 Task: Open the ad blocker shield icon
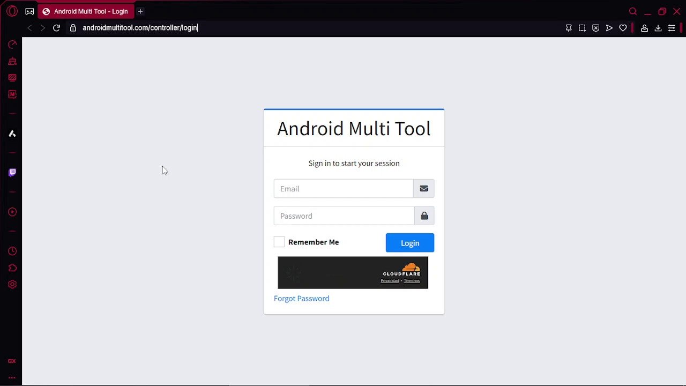595,28
